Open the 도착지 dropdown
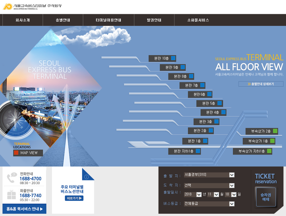Viewport: 286px width, 216px height. pos(209,185)
